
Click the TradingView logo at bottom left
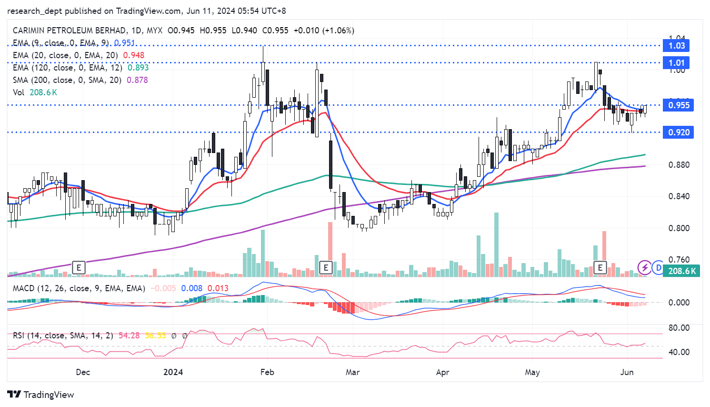[41, 395]
